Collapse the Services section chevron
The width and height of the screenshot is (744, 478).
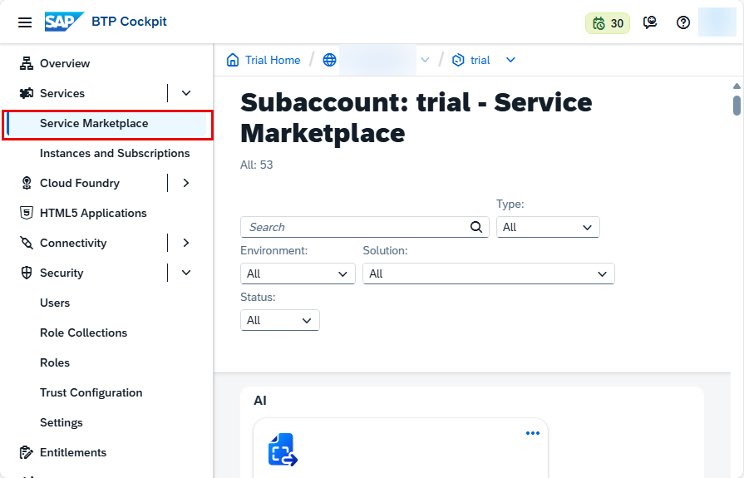186,93
